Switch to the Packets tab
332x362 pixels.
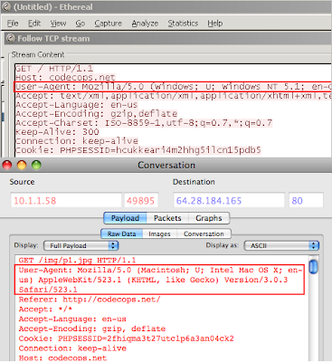tap(167, 218)
